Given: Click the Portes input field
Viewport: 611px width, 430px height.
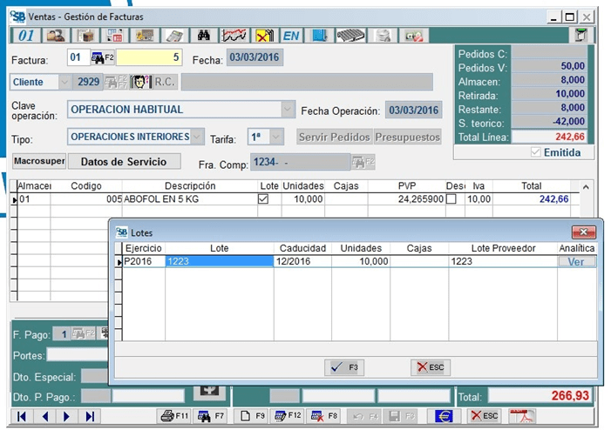Looking at the screenshot, I should (x=78, y=355).
